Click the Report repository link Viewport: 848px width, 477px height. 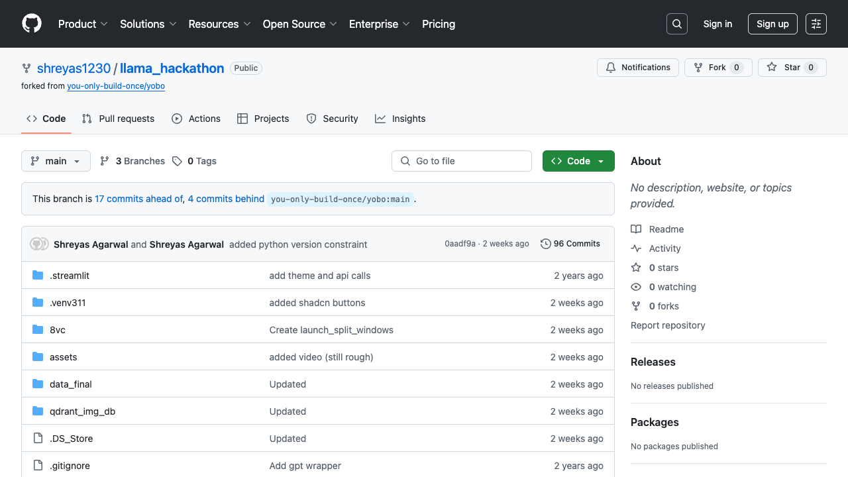tap(668, 325)
